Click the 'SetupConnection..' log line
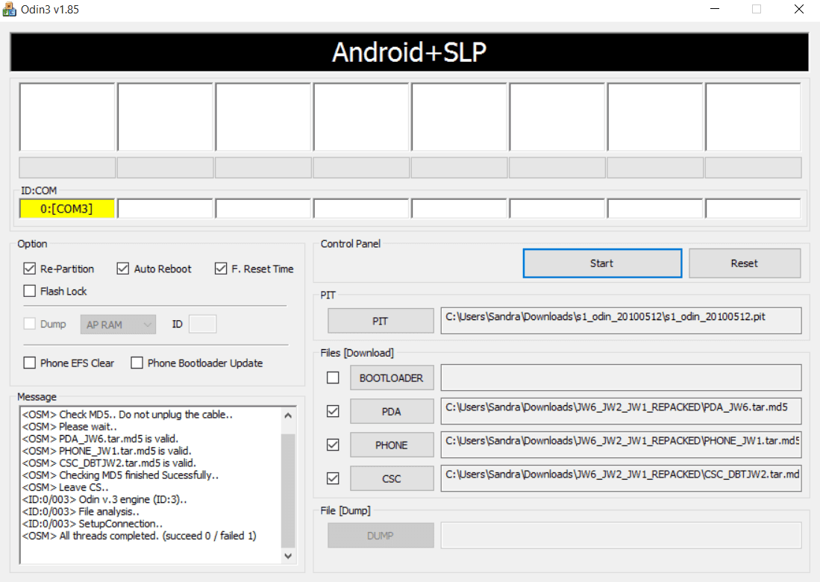820x582 pixels. [x=92, y=524]
